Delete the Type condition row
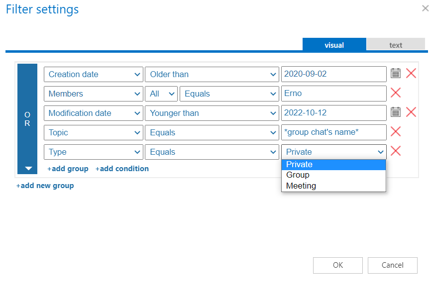Viewport: 432px width, 303px height. click(x=396, y=151)
